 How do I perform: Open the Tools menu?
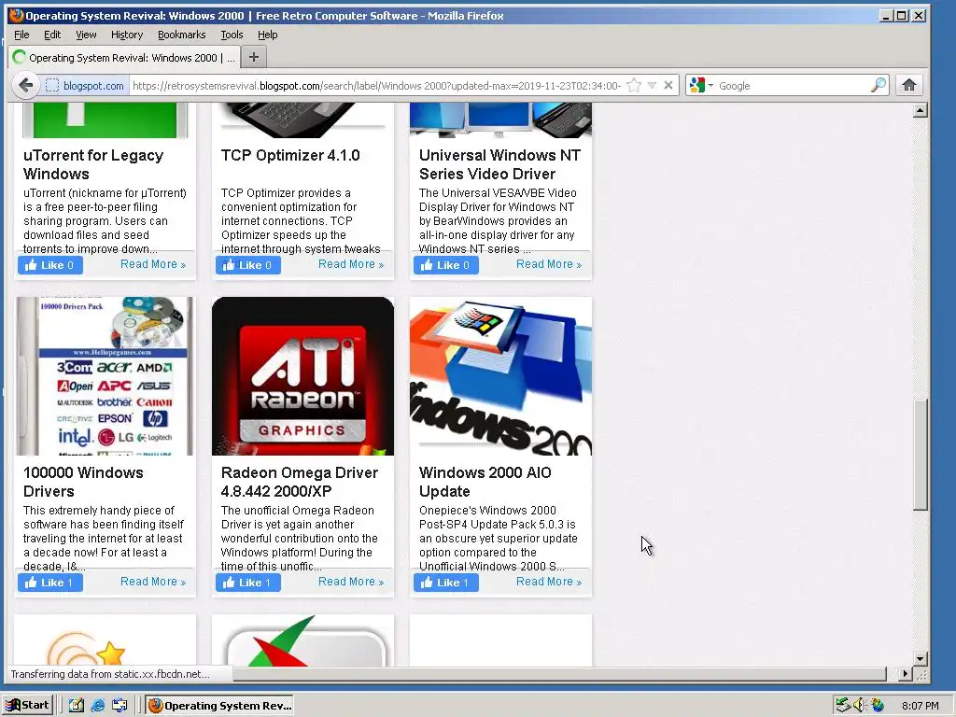232,35
